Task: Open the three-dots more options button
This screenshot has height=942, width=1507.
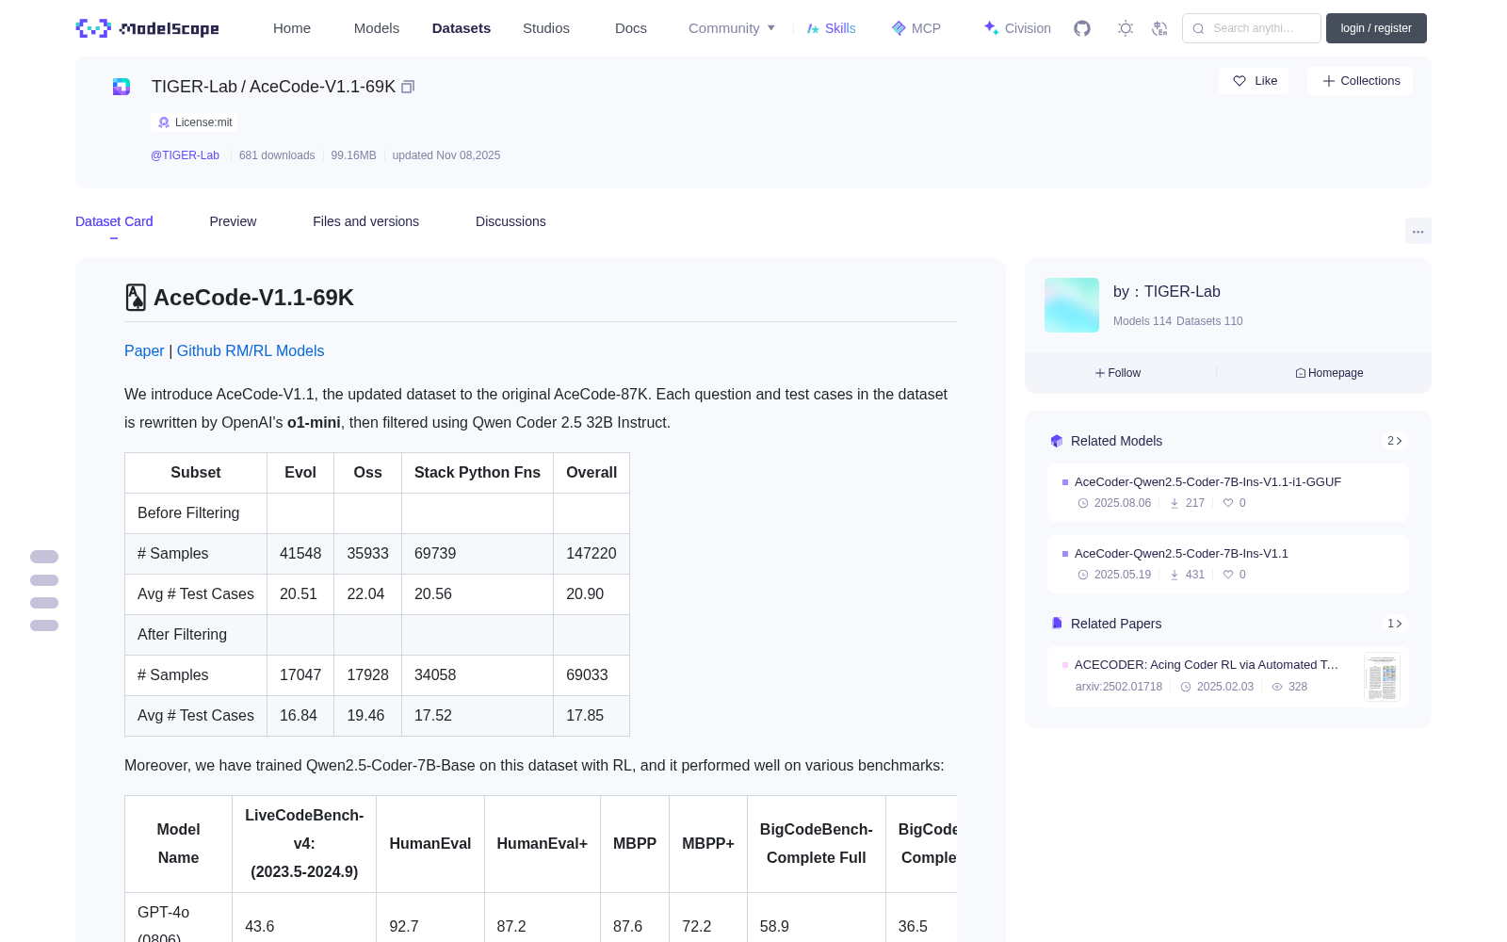Action: tap(1418, 231)
